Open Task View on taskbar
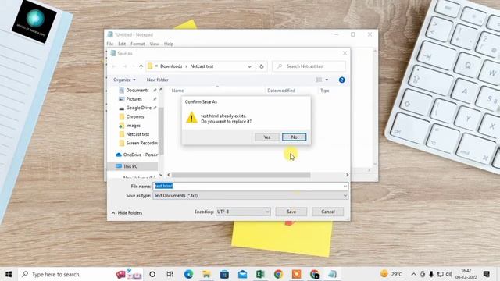This screenshot has width=500, height=281. [170, 274]
